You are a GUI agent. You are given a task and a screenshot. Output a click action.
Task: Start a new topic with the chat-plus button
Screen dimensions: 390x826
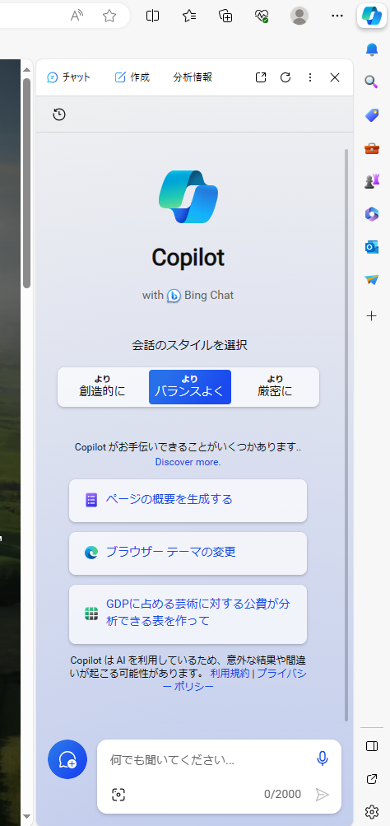click(67, 759)
